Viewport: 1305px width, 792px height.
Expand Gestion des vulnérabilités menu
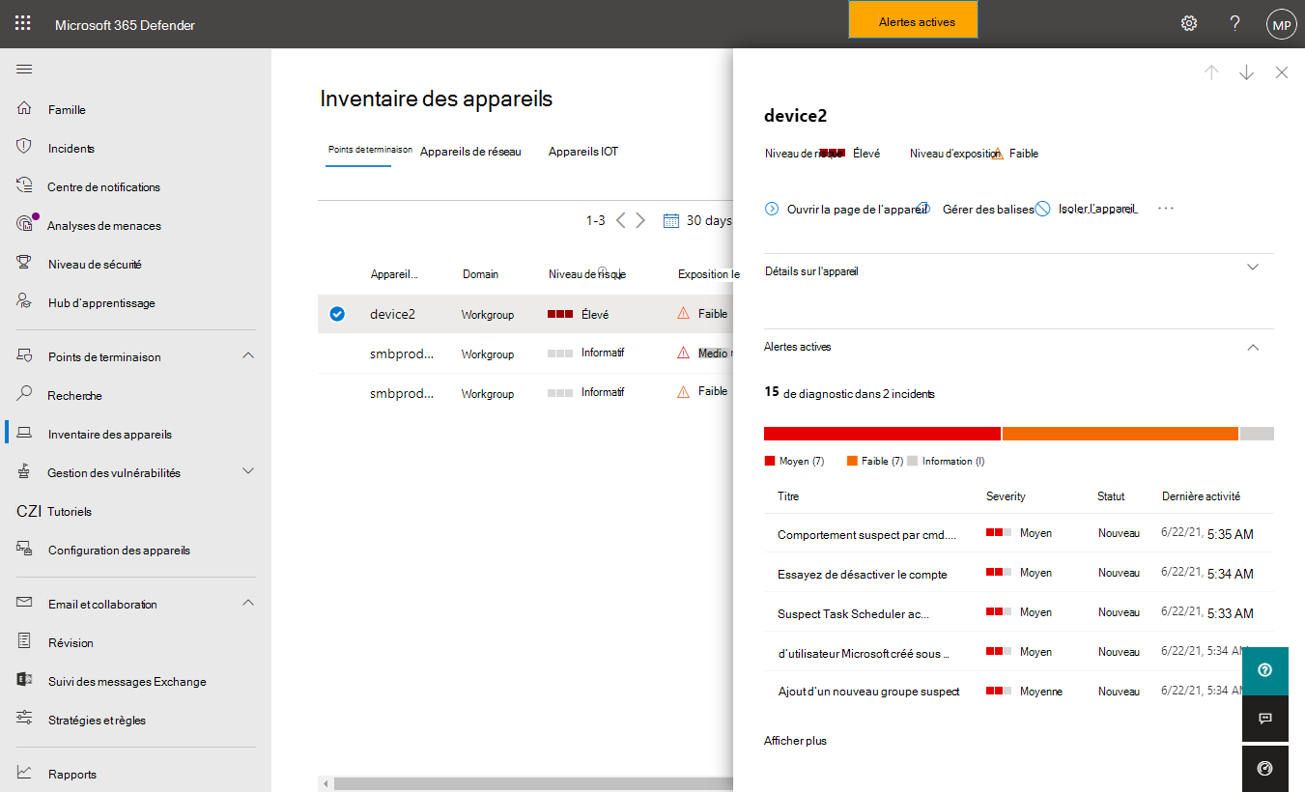tap(248, 471)
